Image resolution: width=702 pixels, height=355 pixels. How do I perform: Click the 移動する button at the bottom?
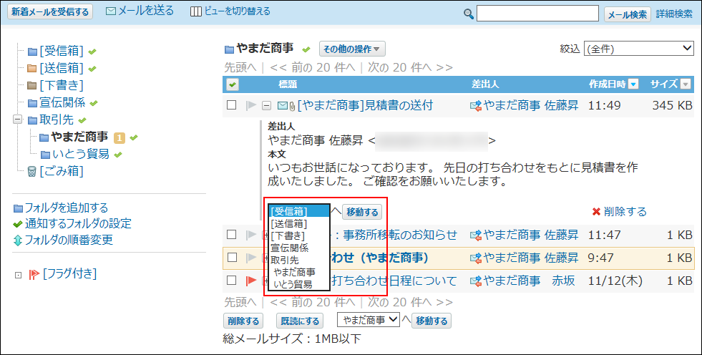pyautogui.click(x=432, y=321)
